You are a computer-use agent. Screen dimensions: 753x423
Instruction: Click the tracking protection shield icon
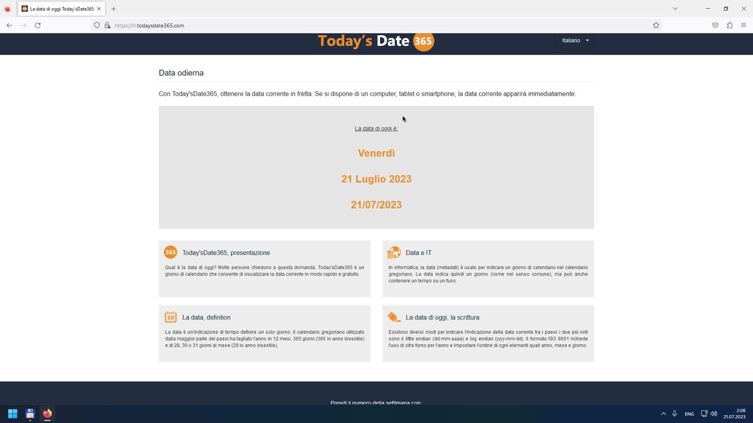(x=97, y=25)
